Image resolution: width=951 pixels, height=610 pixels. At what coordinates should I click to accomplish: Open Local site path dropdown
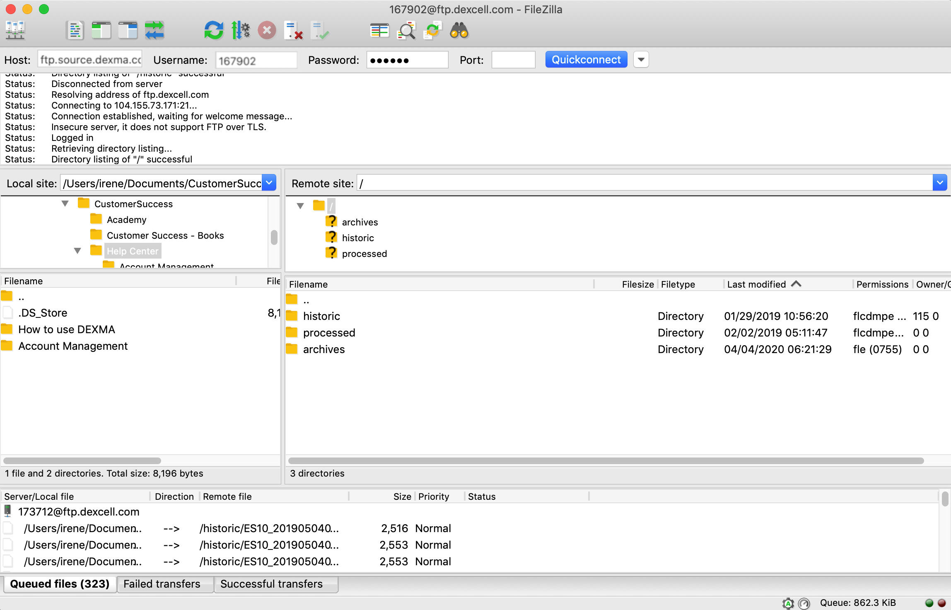click(269, 183)
